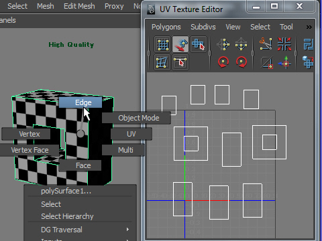Image resolution: width=322 pixels, height=241 pixels.
Task: Cut UVs with the scissors icon
Action: click(x=266, y=44)
